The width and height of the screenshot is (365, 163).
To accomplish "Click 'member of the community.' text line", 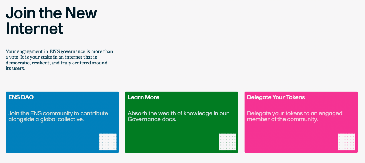I will 282,119.
